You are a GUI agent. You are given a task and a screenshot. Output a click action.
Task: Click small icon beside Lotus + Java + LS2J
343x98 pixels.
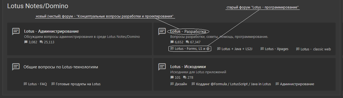coord(219,49)
